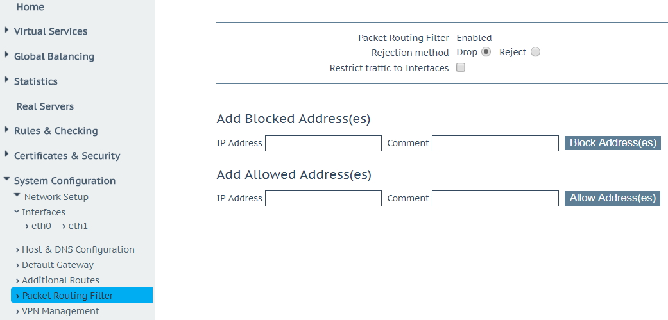Screen dimensions: 668x320
Task: Expand the Global Balancing section
Action: [x=6, y=55]
